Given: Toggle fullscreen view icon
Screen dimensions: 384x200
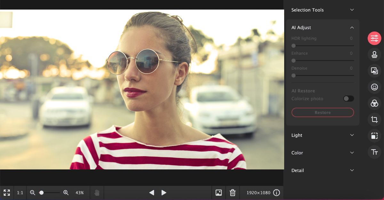Looking at the screenshot, I should point(7,193).
